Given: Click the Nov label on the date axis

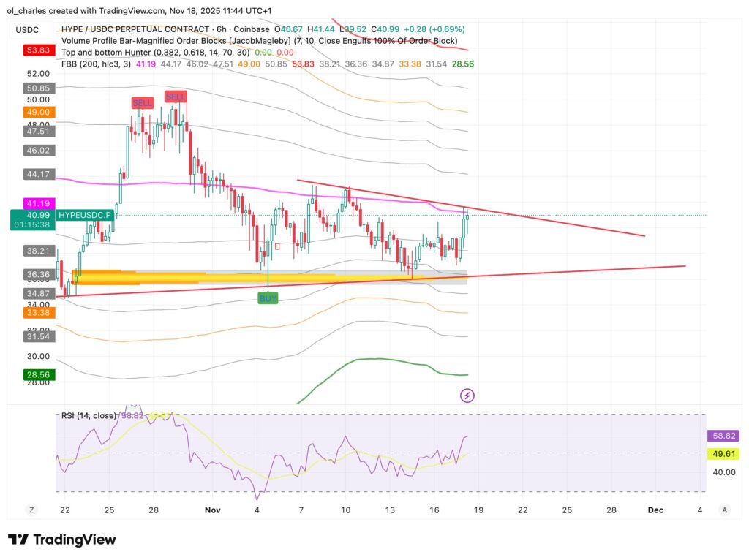Looking at the screenshot, I should click(x=213, y=510).
